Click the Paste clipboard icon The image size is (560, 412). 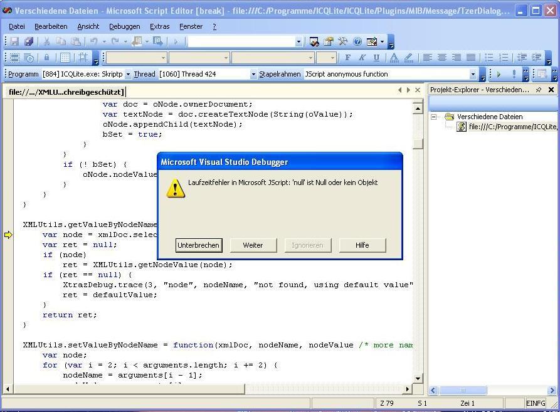pyautogui.click(x=76, y=42)
